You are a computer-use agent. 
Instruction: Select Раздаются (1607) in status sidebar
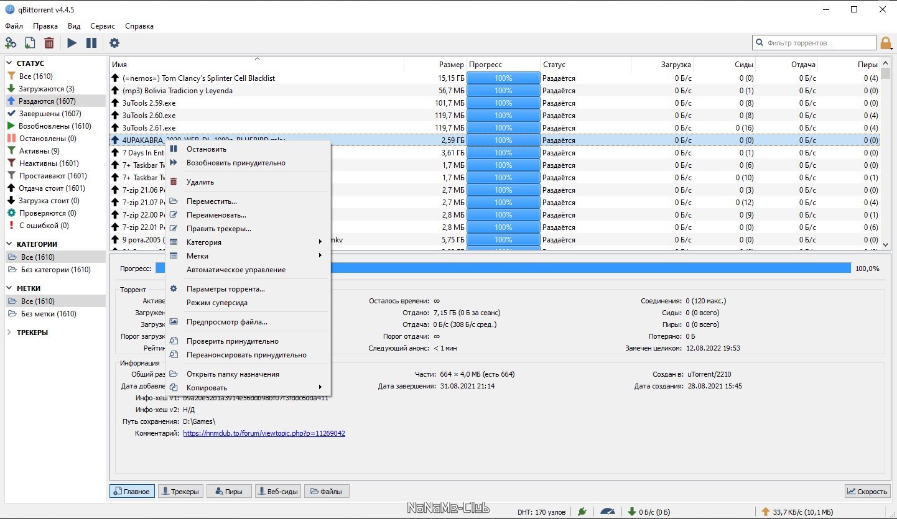pyautogui.click(x=55, y=101)
